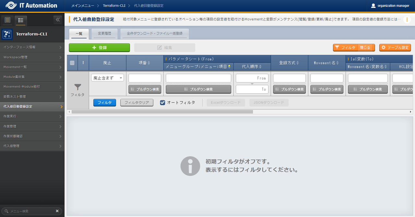Collapse the sidebar with double-chevron icon
The height and width of the screenshot is (217, 415).
pos(58,20)
